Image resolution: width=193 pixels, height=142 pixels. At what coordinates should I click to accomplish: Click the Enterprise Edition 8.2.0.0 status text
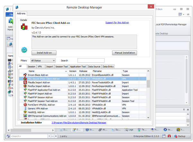pyautogui.click(x=146, y=136)
